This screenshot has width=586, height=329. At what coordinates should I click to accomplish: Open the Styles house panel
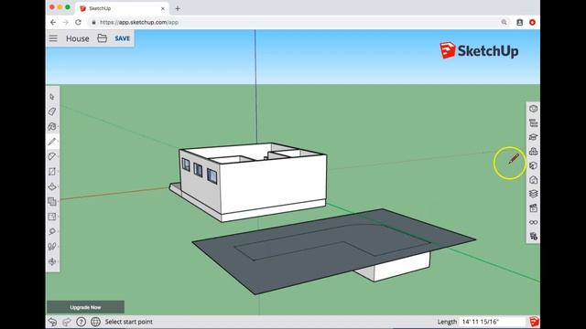[533, 179]
